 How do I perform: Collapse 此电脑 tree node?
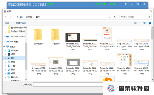[4, 47]
